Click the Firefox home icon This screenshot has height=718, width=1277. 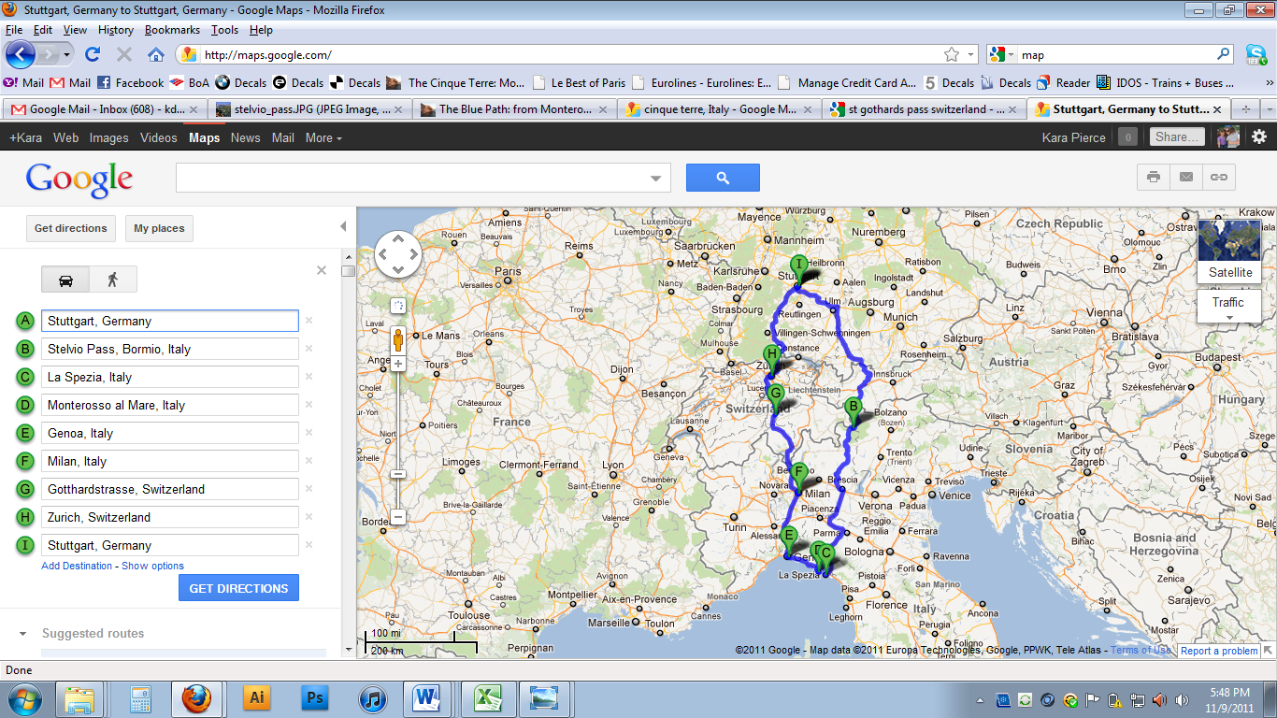156,54
